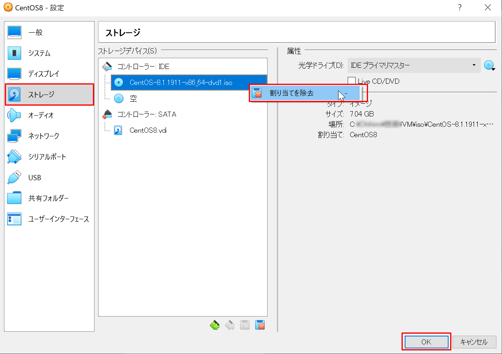
Task: Click the greyed add attachment icon
Action: click(245, 325)
